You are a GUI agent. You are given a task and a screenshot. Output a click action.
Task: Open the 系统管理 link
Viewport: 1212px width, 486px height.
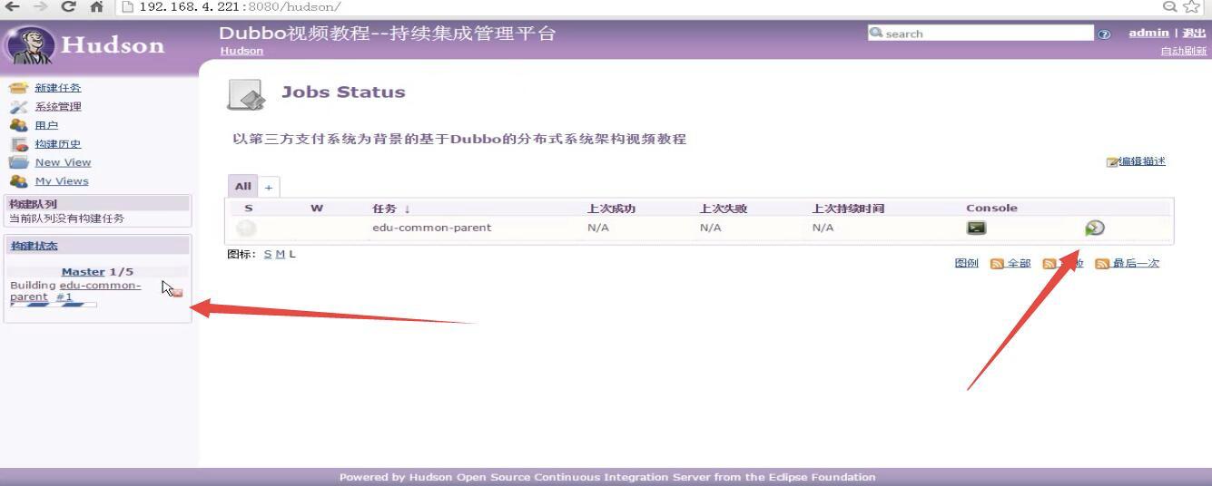pos(58,107)
